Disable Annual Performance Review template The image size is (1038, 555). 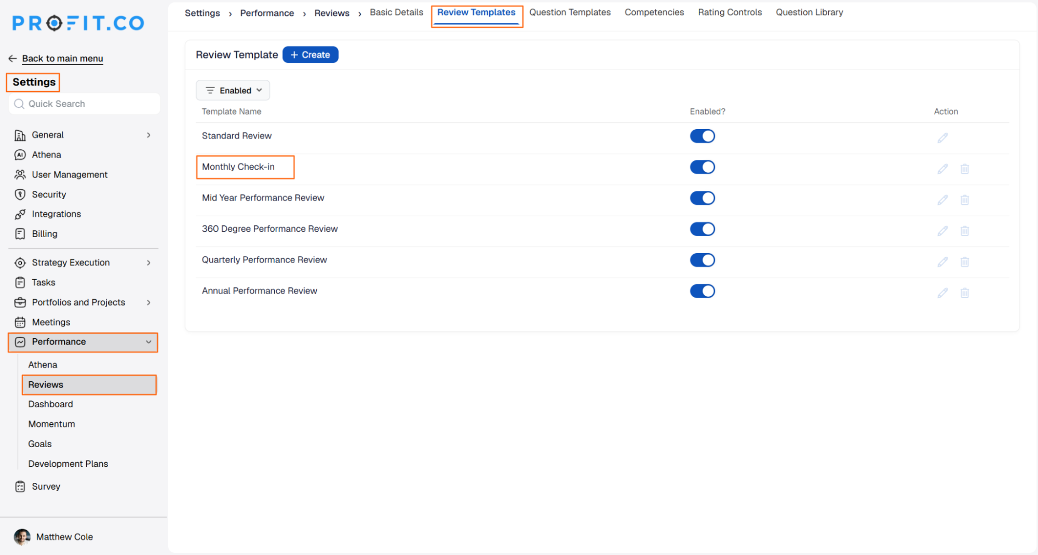[x=702, y=291]
